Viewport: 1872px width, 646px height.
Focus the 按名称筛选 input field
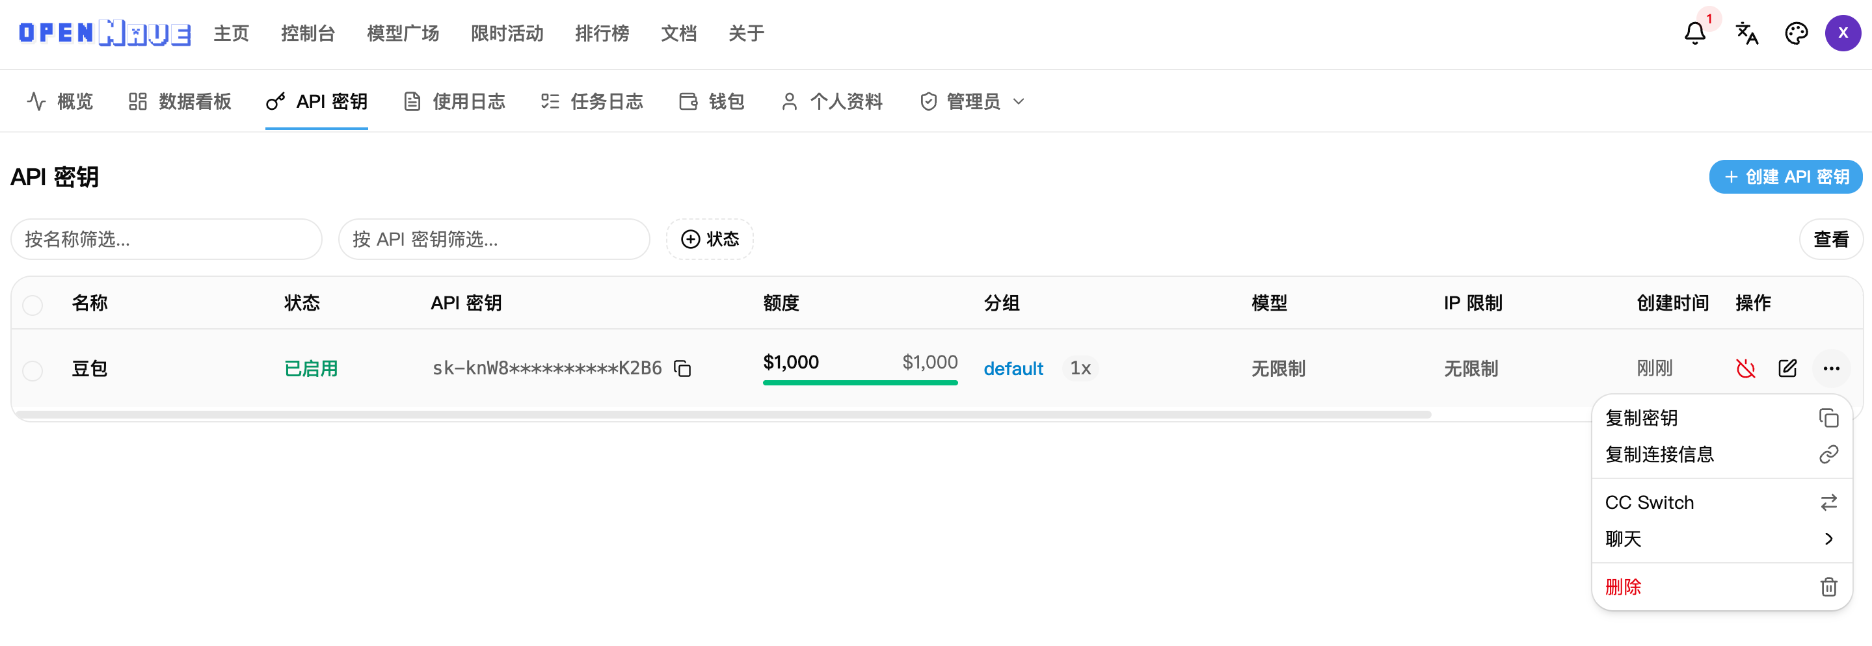click(167, 240)
